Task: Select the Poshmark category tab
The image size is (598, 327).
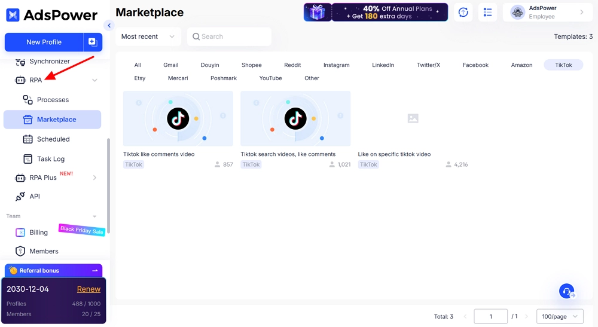Action: pyautogui.click(x=224, y=78)
